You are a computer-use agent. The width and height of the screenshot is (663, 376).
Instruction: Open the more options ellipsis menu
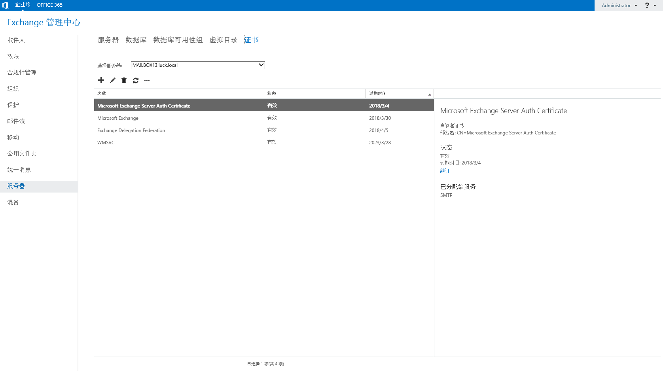pyautogui.click(x=147, y=80)
